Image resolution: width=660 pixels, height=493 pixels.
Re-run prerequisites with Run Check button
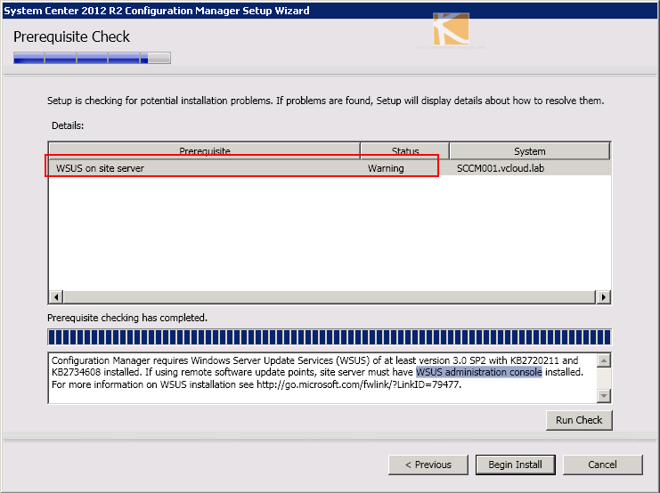[x=579, y=420]
